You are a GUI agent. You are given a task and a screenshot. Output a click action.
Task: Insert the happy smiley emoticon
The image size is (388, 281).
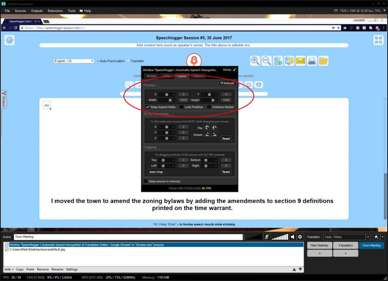point(249,85)
